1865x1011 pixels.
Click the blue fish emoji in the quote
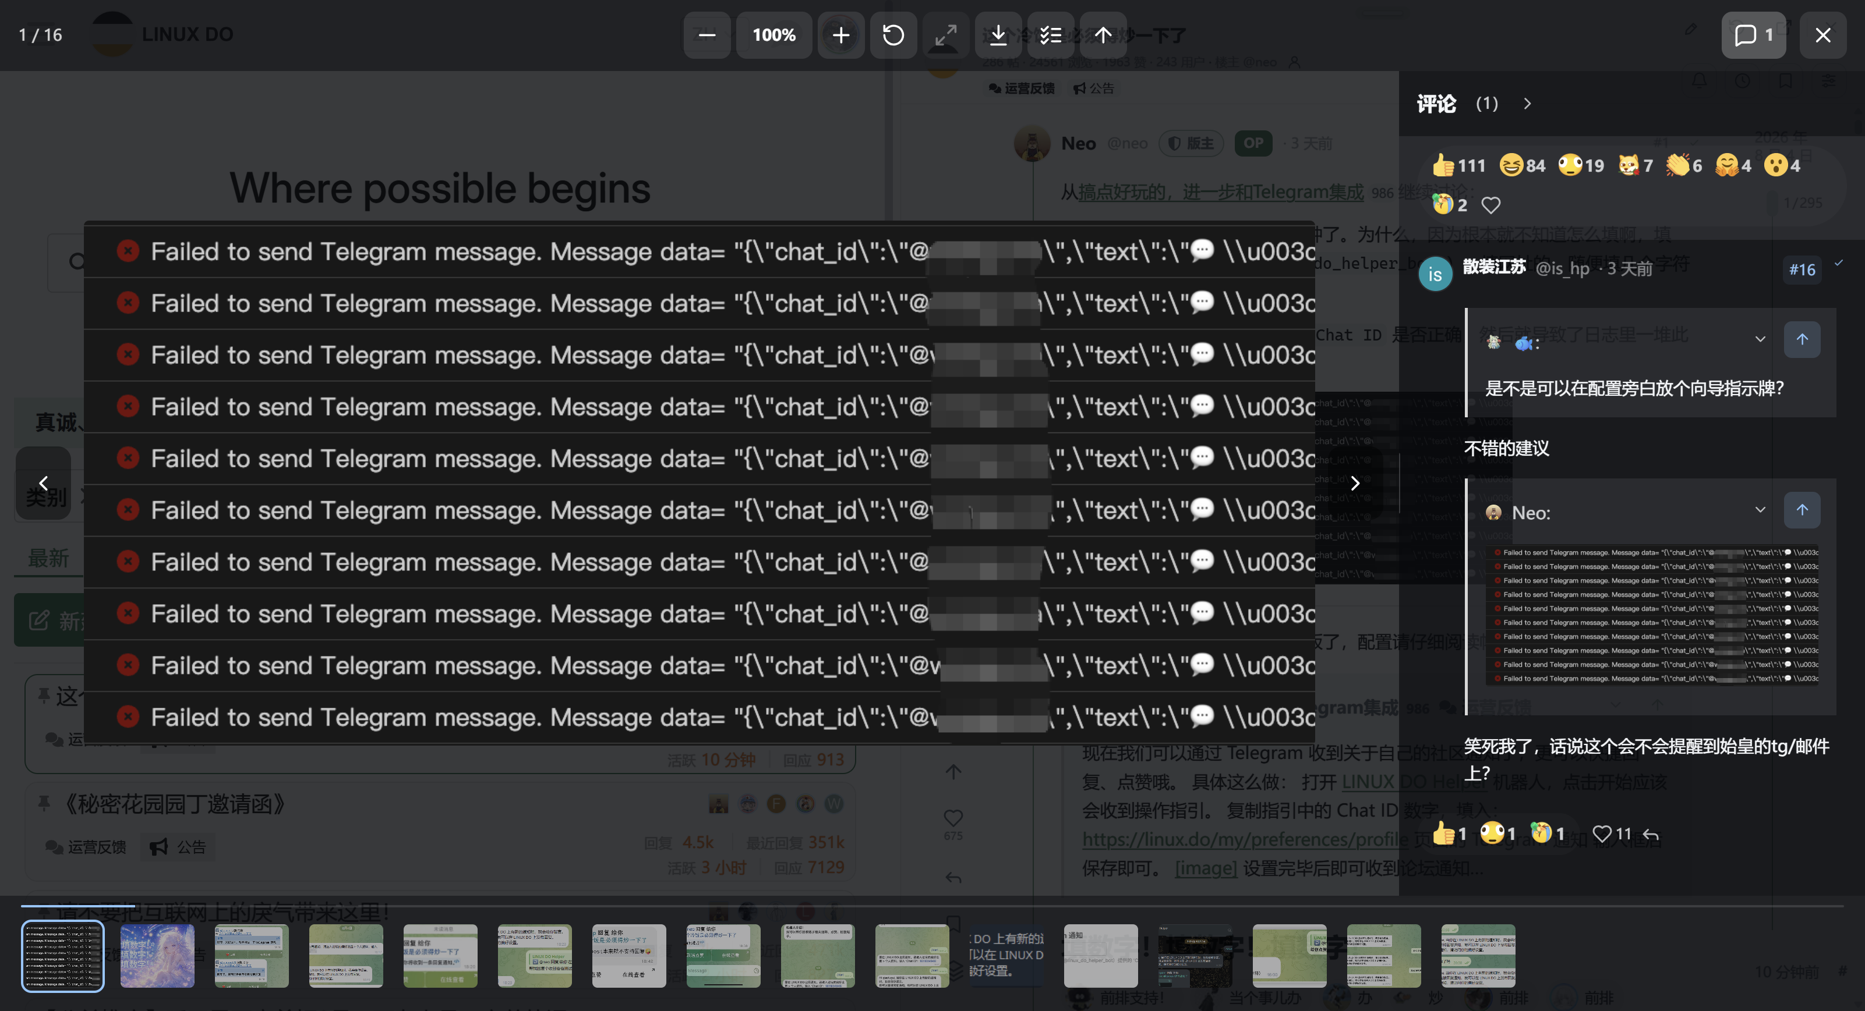click(x=1523, y=344)
